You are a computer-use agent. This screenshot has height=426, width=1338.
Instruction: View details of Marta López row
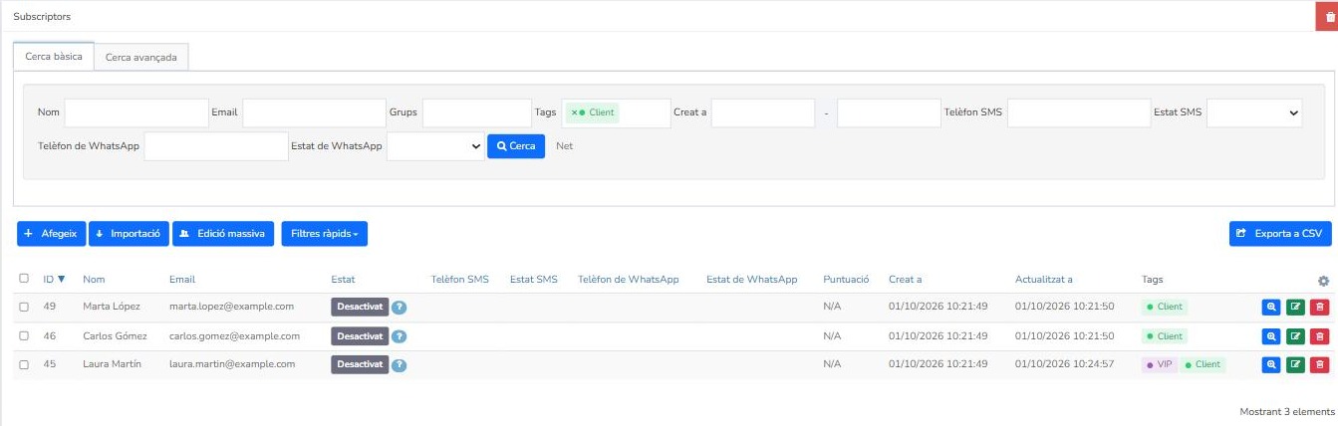point(1270,308)
